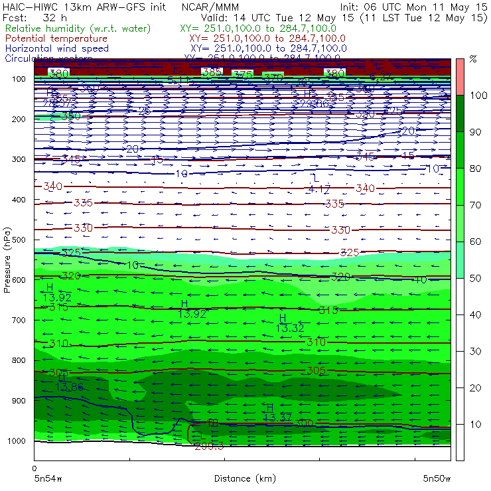Click the "50" colorbar label
Image resolution: width=491 pixels, height=491 pixels.
click(475, 278)
